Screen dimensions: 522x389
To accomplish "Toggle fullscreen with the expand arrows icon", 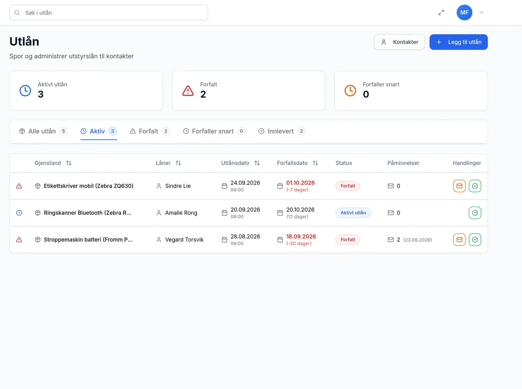I will [441, 13].
